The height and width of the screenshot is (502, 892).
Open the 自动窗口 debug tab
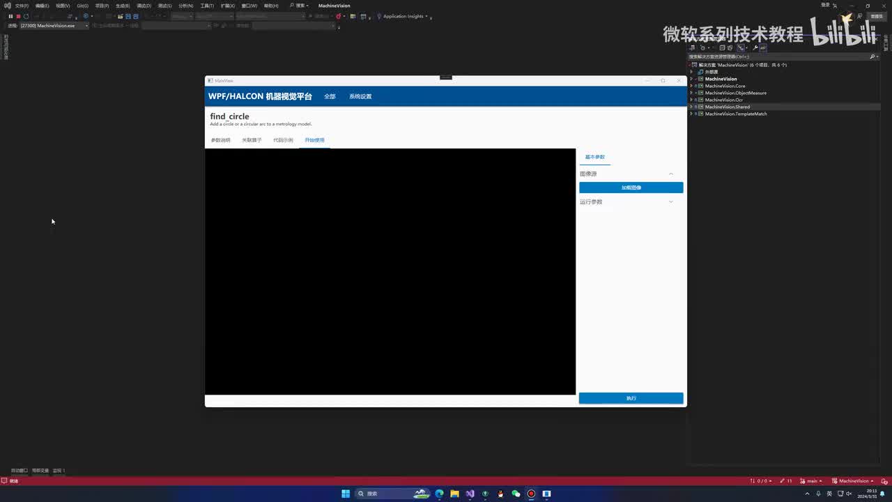(x=20, y=471)
